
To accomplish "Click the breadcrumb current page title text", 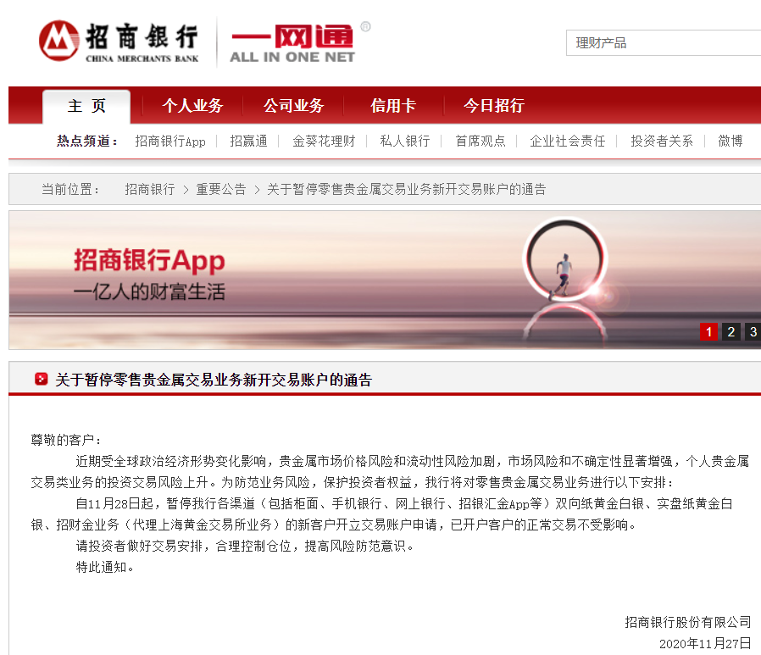I will (407, 189).
